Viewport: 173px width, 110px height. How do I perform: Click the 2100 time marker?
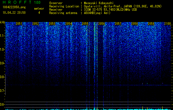click(167, 24)
